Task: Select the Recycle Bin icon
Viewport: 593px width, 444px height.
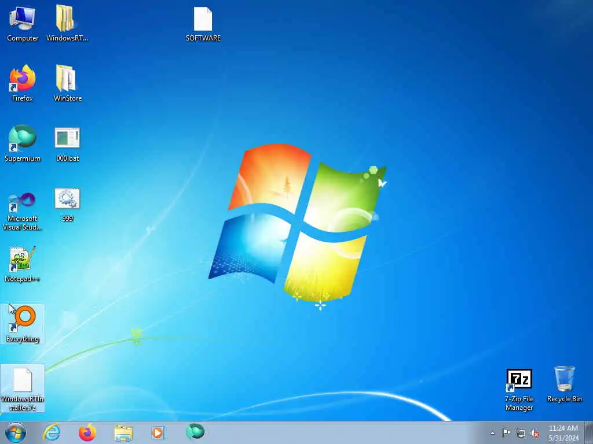Action: click(x=564, y=384)
